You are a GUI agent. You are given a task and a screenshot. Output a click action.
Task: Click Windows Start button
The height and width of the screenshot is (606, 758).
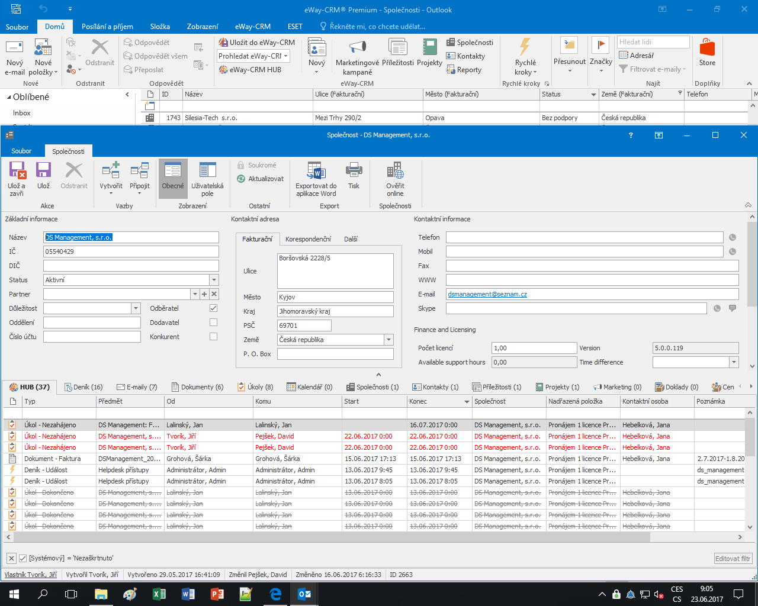(x=14, y=594)
